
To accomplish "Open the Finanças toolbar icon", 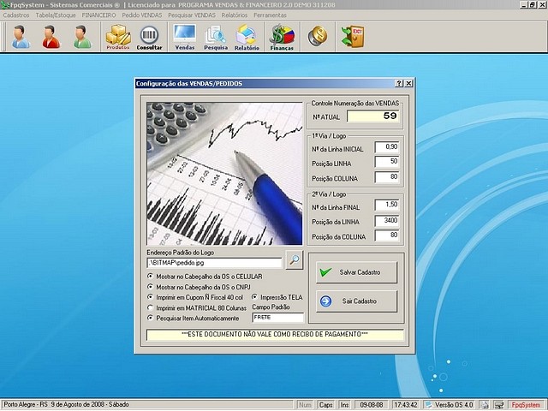I will (281, 37).
